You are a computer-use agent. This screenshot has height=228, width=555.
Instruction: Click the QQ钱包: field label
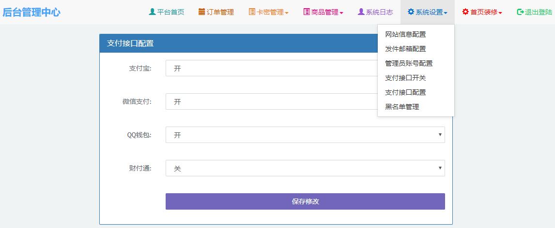click(x=139, y=135)
